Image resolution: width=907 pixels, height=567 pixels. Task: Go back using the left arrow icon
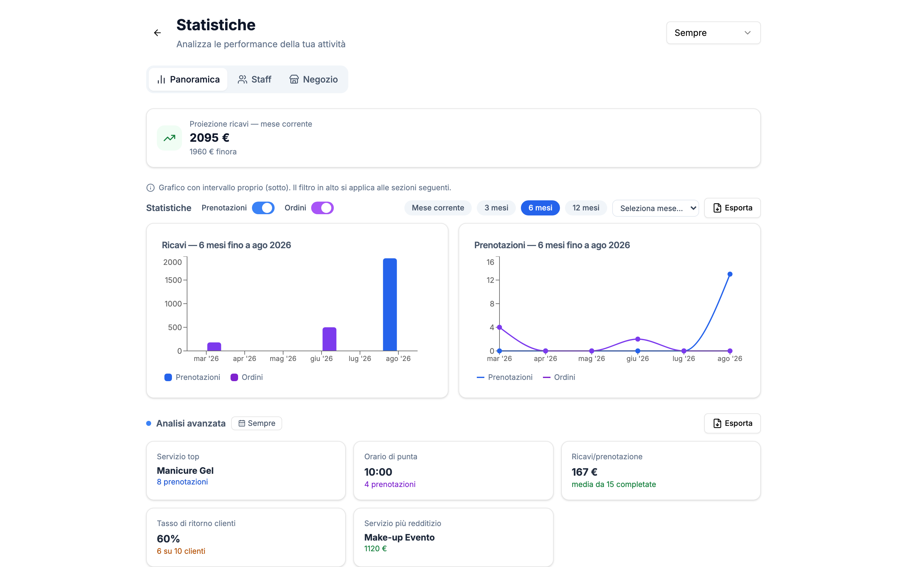pos(157,33)
